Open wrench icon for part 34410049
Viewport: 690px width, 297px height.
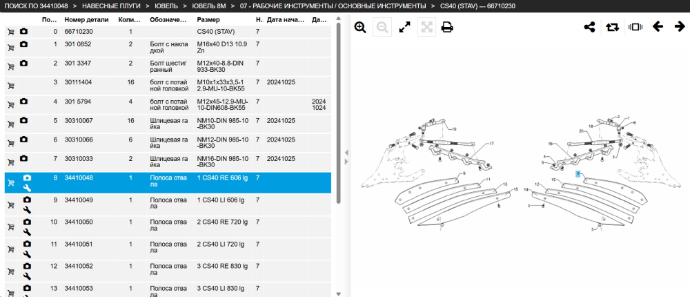tap(27, 210)
